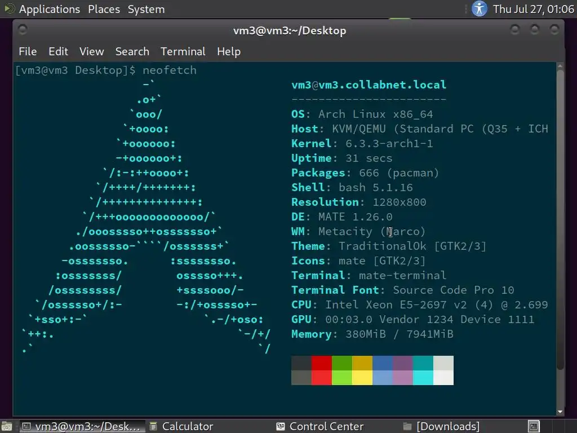Click the dark green color block in palette

coord(342,363)
